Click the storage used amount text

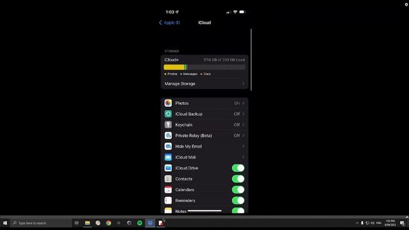click(224, 59)
